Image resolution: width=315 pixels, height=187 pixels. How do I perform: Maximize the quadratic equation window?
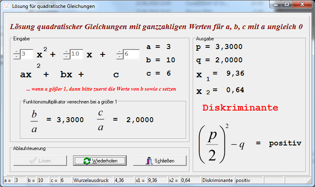[287, 5]
